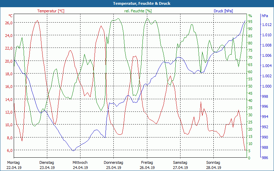The width and height of the screenshot is (274, 171).
Task: Click the 1.012 pressure axis tick
Action: (267, 25)
